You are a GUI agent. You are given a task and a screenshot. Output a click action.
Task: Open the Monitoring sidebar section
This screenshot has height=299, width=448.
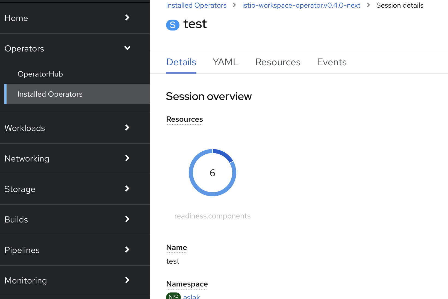coord(26,280)
